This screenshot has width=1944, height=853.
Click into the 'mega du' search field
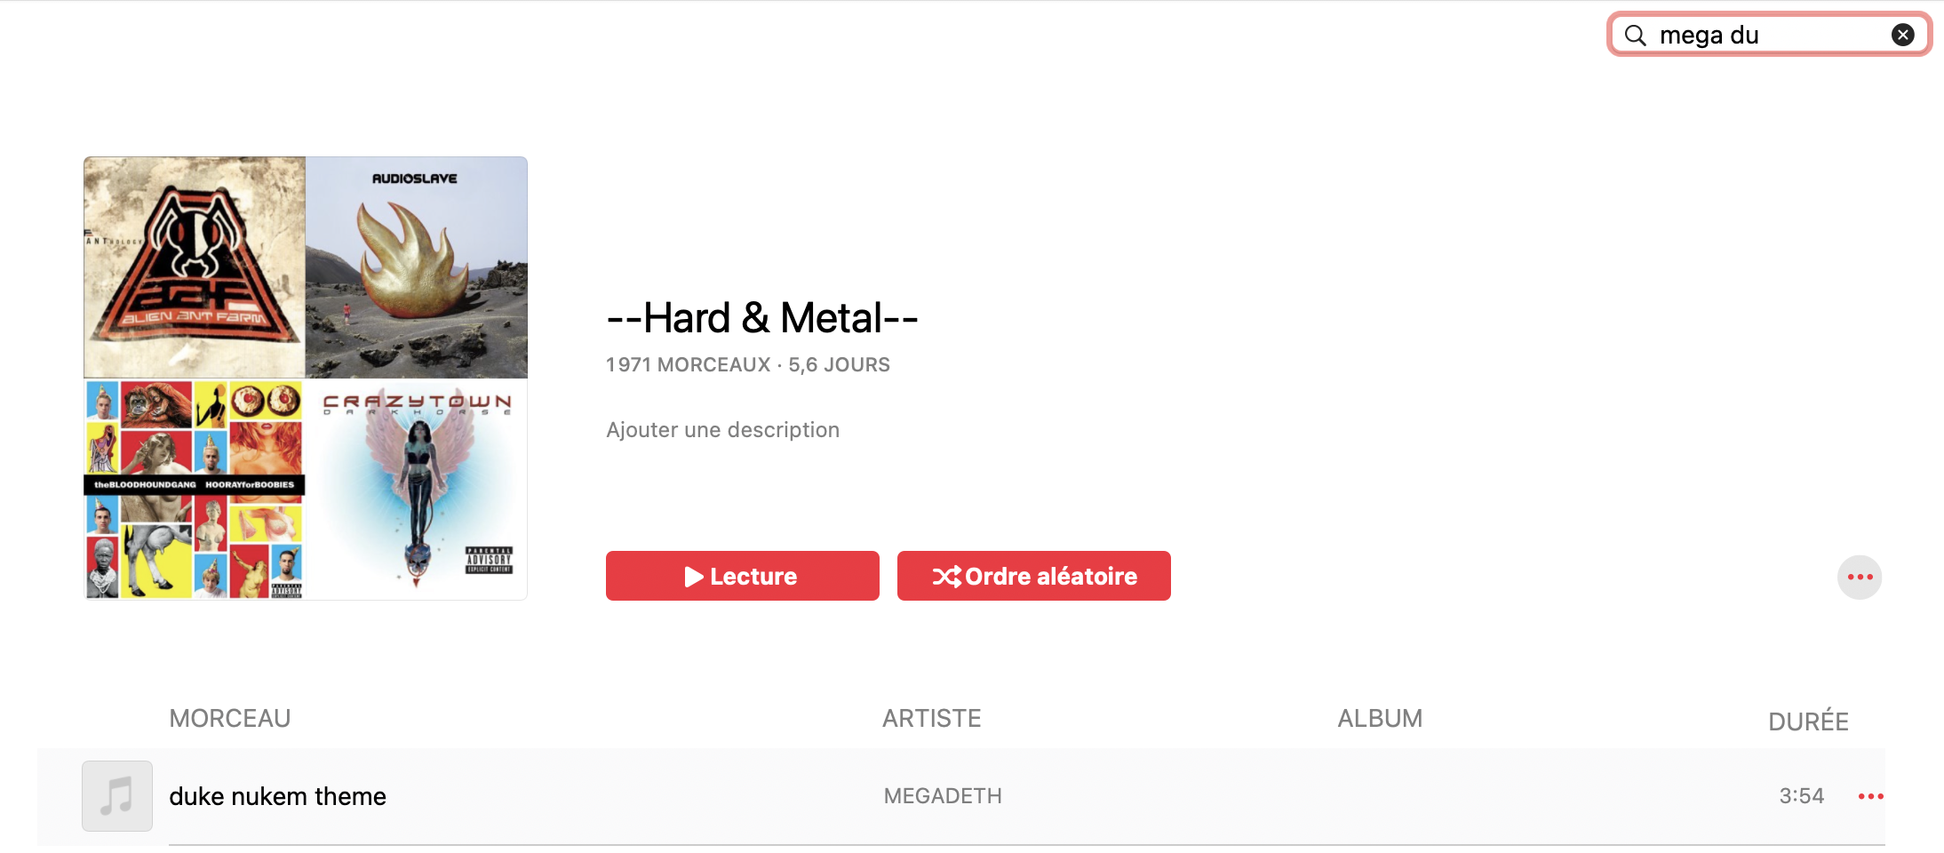tap(1769, 35)
